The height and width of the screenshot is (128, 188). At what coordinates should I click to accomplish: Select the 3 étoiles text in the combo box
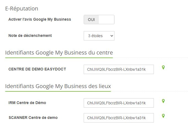click(95, 36)
